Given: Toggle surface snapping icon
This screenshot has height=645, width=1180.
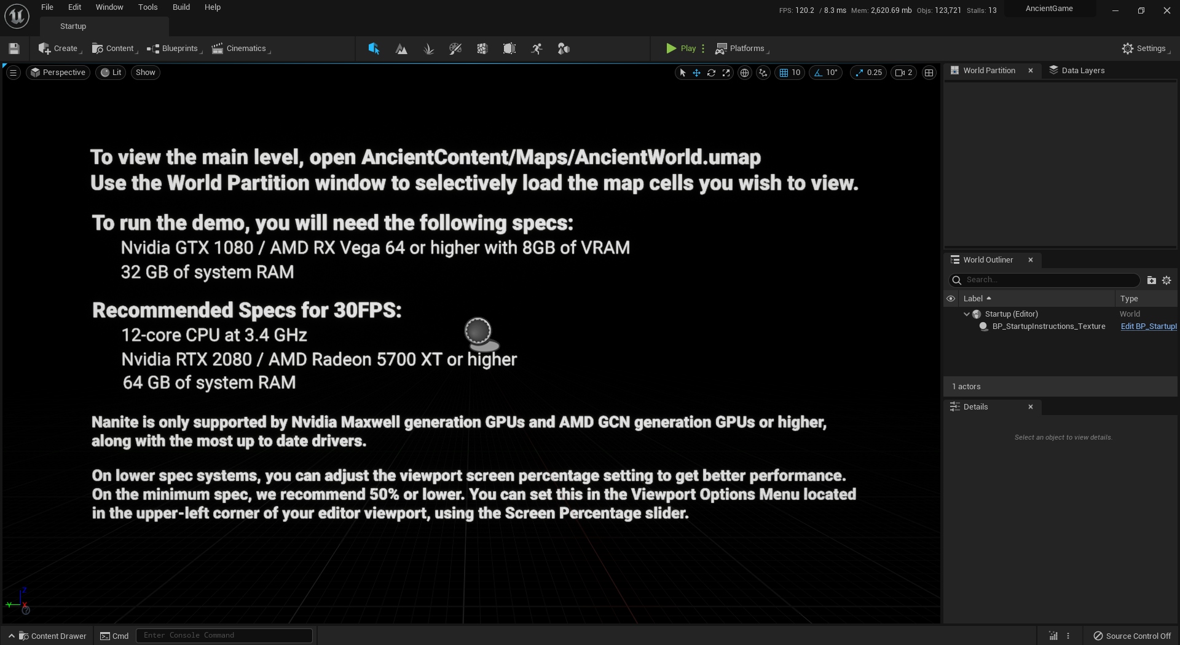Looking at the screenshot, I should pos(763,73).
